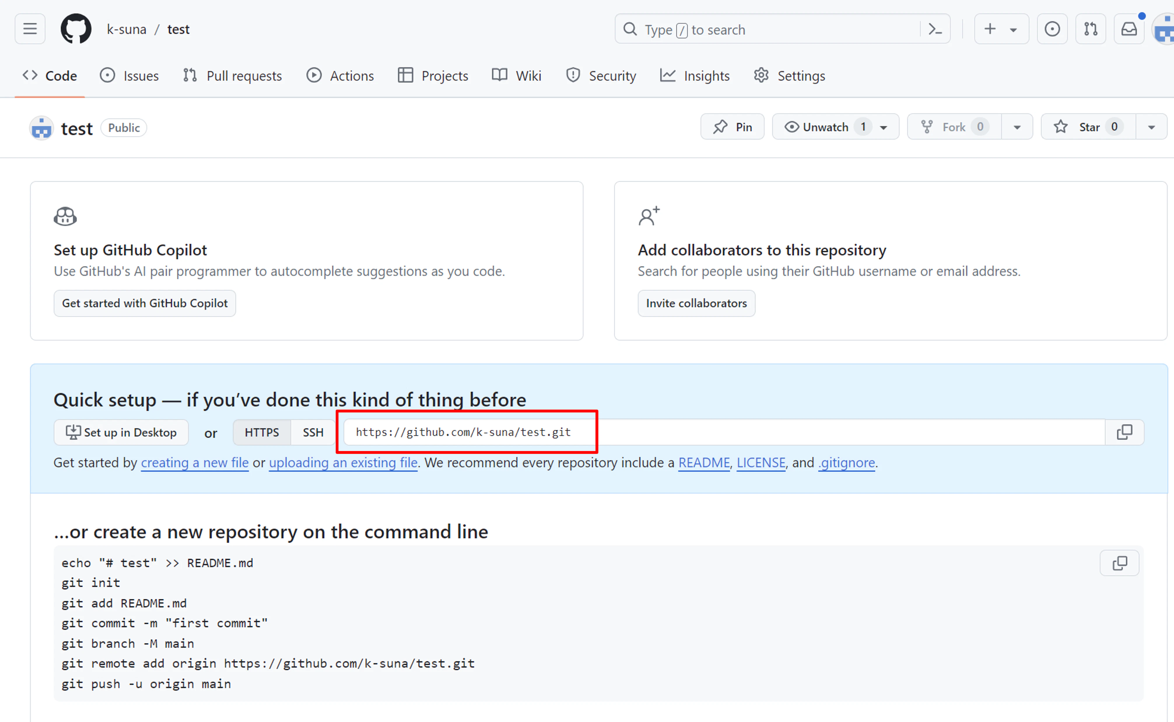Expand the Fork options dropdown arrow
1174x722 pixels.
click(x=1017, y=127)
